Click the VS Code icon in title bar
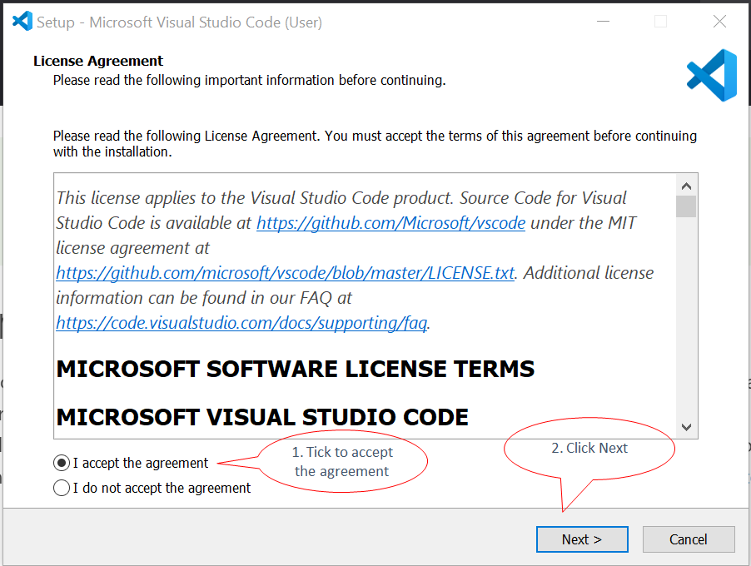 [22, 22]
